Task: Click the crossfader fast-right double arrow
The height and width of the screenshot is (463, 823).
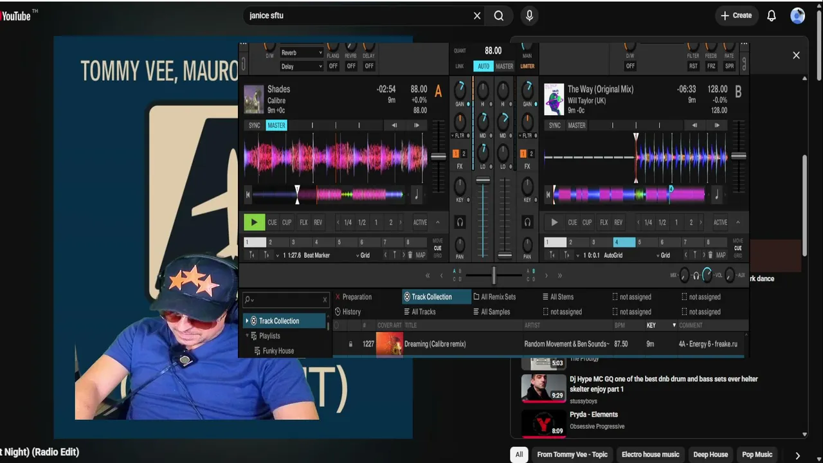Action: click(x=560, y=276)
